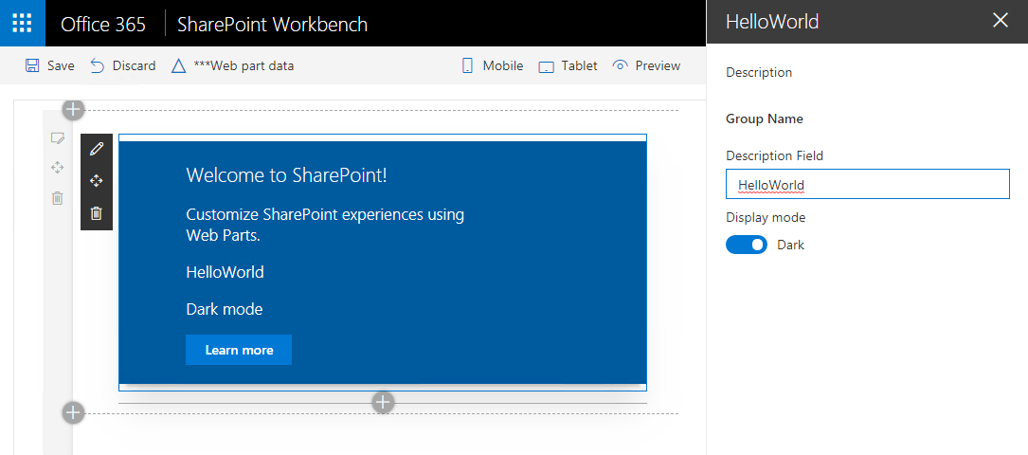Click the Tablet device icon
Viewport: 1028px width, 455px height.
pyautogui.click(x=546, y=67)
